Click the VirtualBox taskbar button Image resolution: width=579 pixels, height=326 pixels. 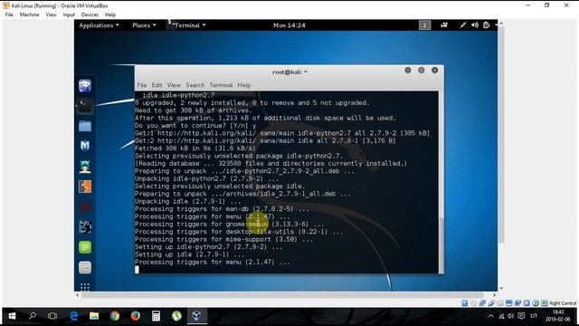(x=197, y=316)
